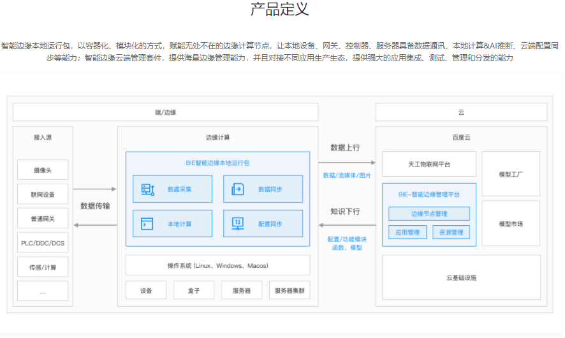The width and height of the screenshot is (565, 338).
Task: Select the 云基础设施 box
Action: coord(461,277)
